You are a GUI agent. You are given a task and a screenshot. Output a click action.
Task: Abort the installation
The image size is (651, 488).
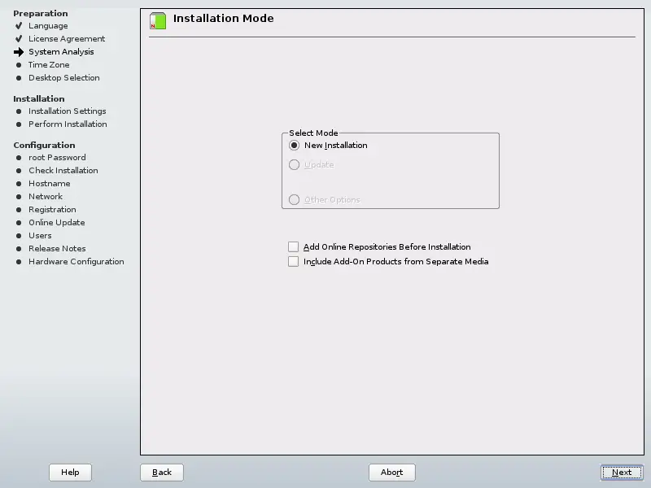(392, 473)
